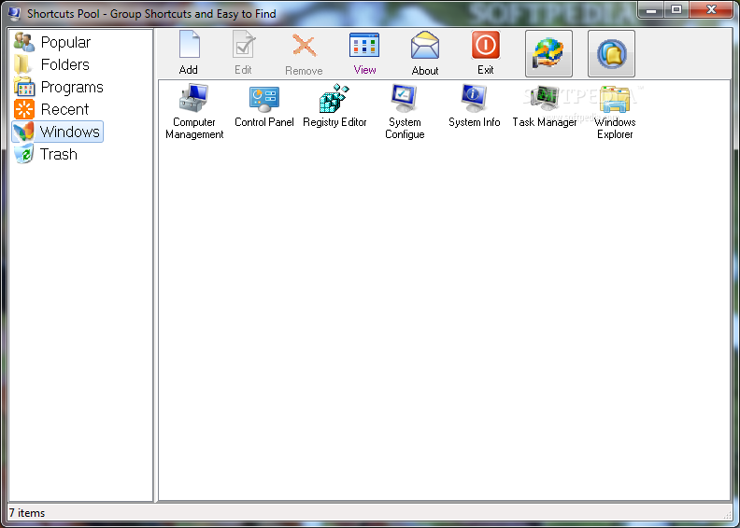740x528 pixels.
Task: Select the System Info shortcut
Action: point(475,106)
